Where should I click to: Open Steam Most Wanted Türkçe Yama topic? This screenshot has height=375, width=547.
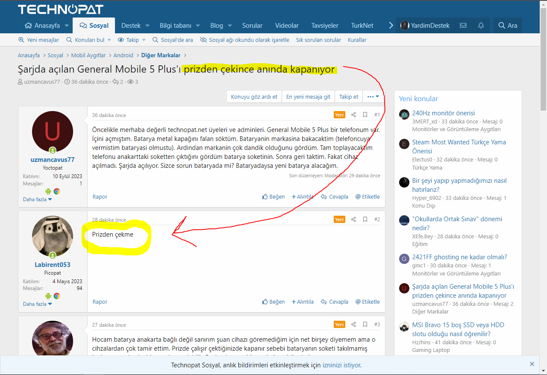click(459, 146)
